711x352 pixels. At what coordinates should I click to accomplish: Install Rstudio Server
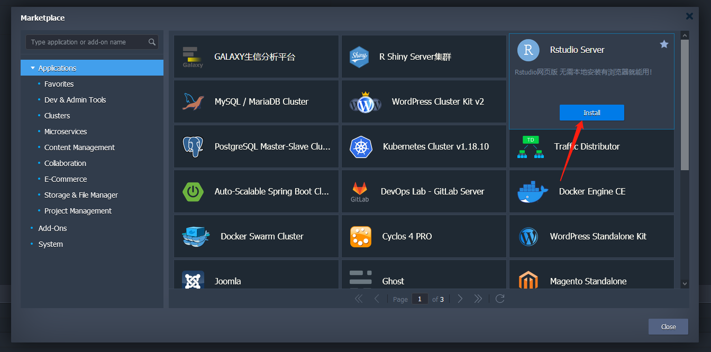click(x=591, y=113)
